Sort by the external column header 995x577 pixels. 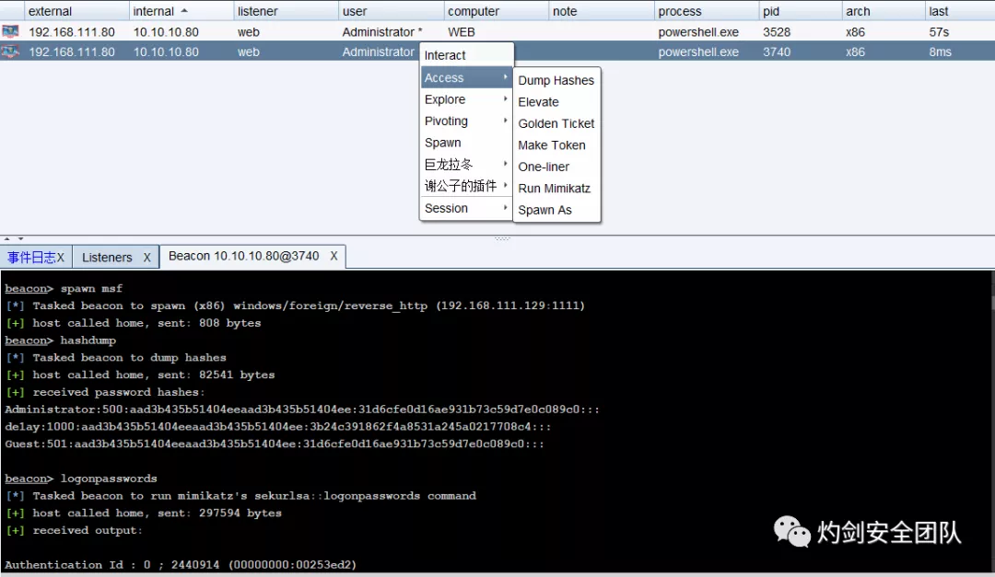76,11
